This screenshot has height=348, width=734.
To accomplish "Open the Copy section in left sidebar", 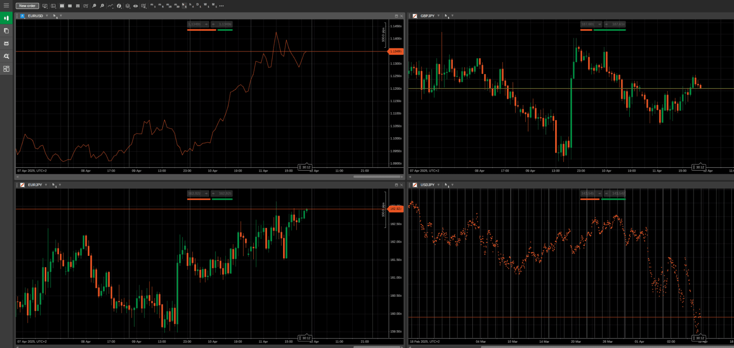I will (x=6, y=31).
